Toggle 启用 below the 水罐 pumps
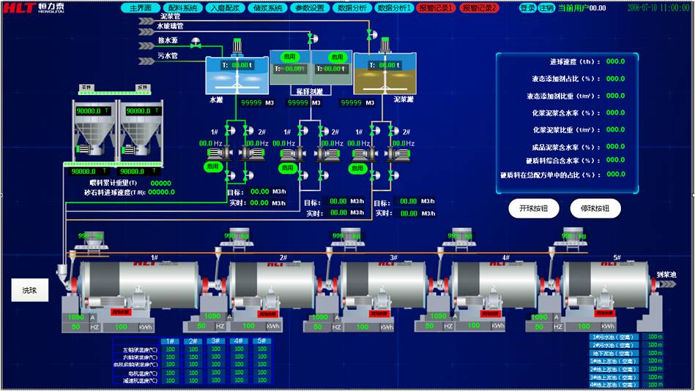This screenshot has width=695, height=391. point(212,167)
